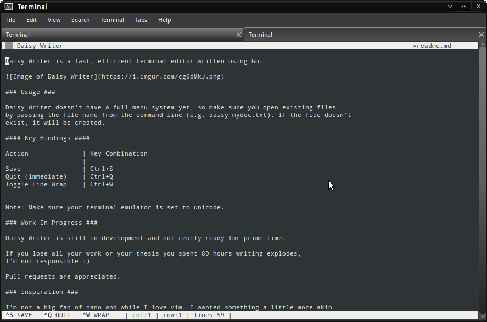Open the Search menu
The height and width of the screenshot is (322, 487).
tap(81, 20)
